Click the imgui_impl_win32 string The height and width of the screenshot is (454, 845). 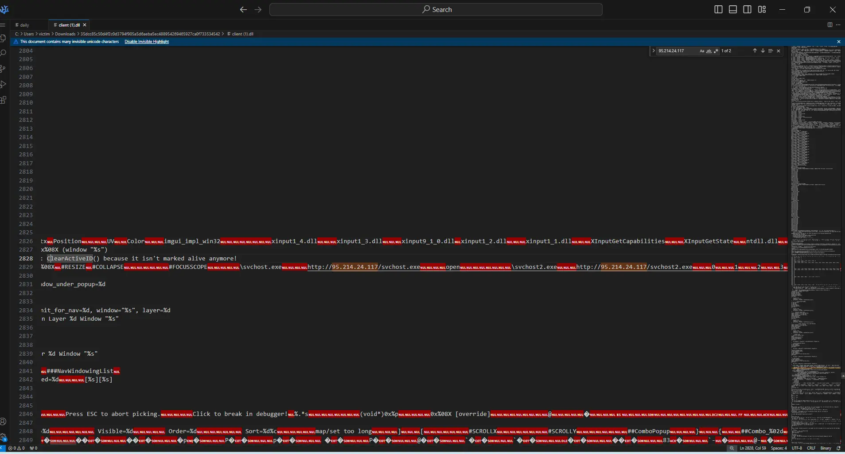click(x=192, y=241)
